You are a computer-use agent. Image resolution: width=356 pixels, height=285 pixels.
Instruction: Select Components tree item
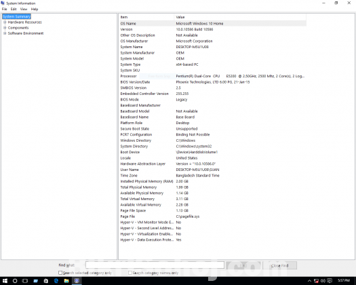(x=18, y=28)
